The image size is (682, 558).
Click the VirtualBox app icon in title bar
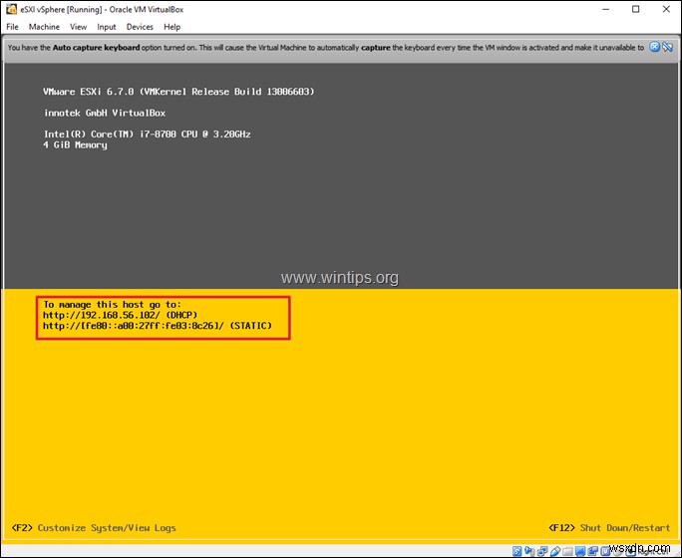click(11, 9)
